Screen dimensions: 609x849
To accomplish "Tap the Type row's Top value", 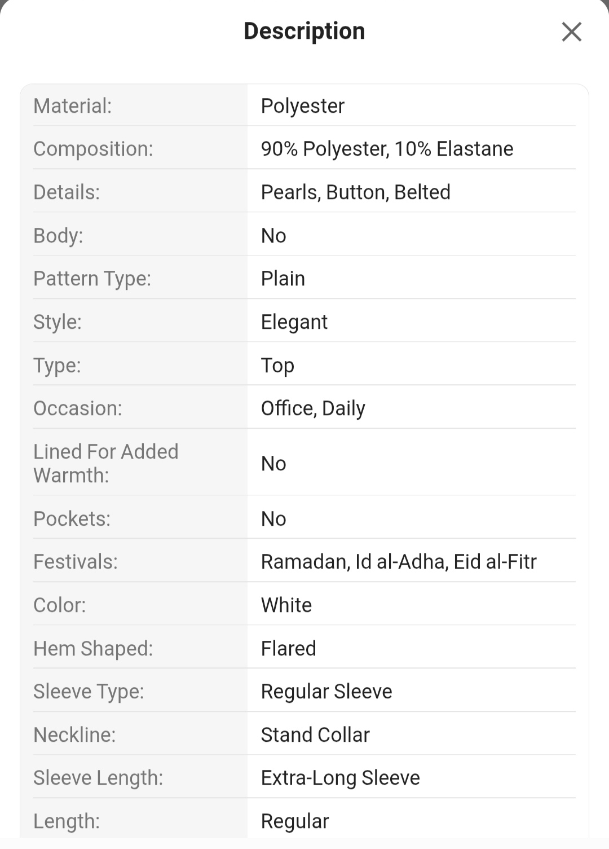I will (277, 366).
